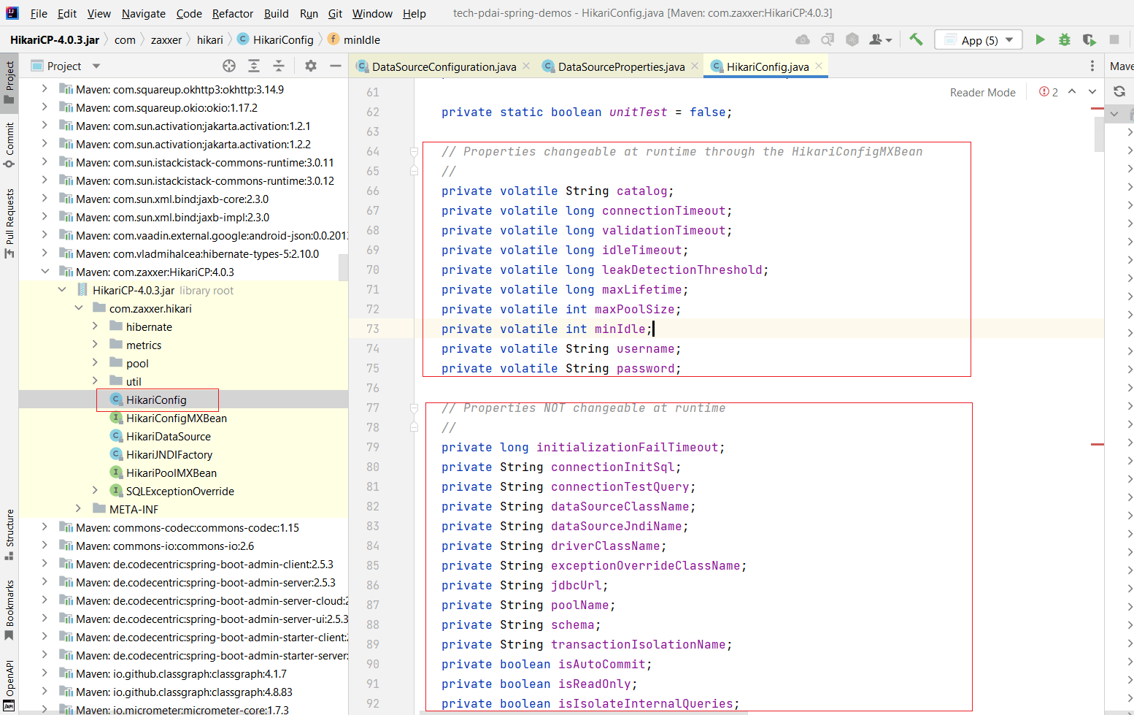
Task: Run with Coverage using the shield icon
Action: click(x=1089, y=39)
